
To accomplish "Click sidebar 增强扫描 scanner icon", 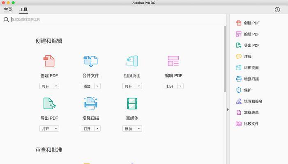I will pos(239,79).
